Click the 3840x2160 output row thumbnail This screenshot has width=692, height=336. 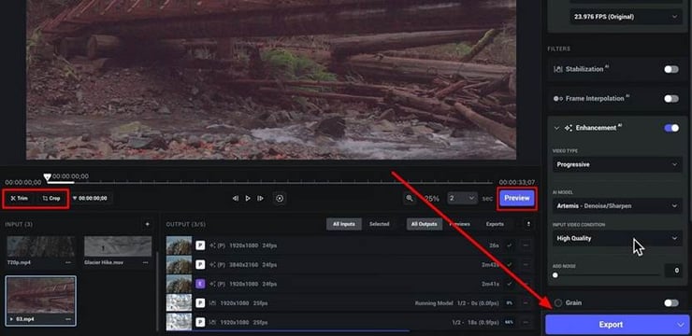click(x=179, y=265)
